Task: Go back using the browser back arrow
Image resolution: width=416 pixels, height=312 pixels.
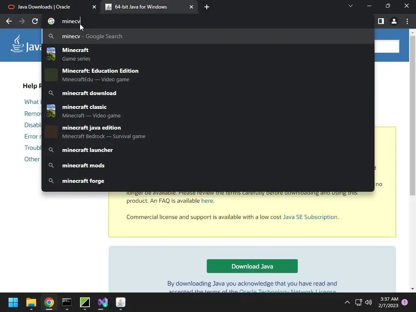Action: (x=9, y=21)
